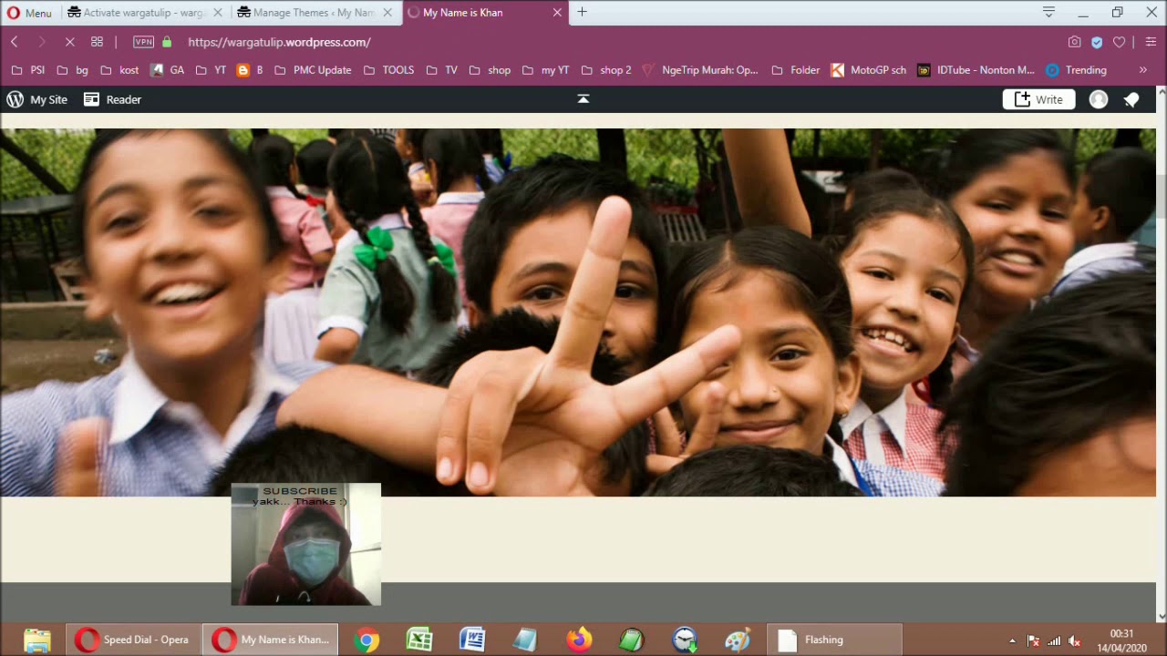1167x656 pixels.
Task: Open NgeTrip Murah bookmark
Action: (x=700, y=70)
